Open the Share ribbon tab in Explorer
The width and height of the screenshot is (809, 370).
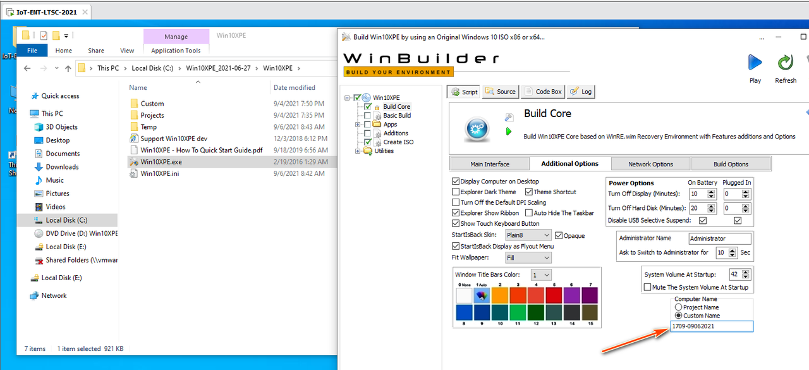(x=96, y=51)
